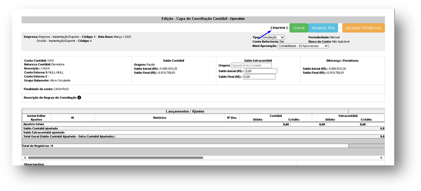Screen dimensions: 421x191
Task: Click the Histórico column header
Action: point(160,118)
